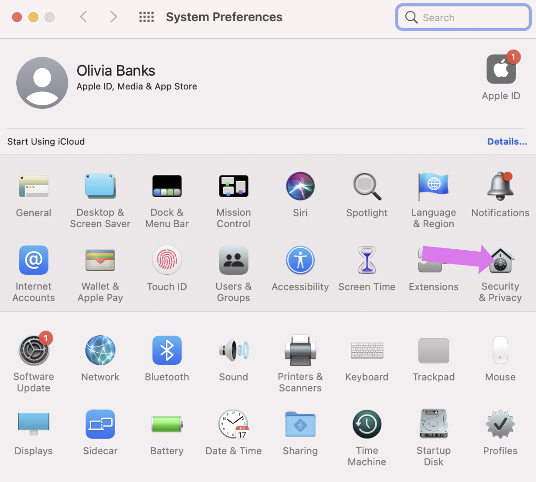Viewport: 536px width, 482px height.
Task: Open Time Machine preferences
Action: (x=367, y=424)
